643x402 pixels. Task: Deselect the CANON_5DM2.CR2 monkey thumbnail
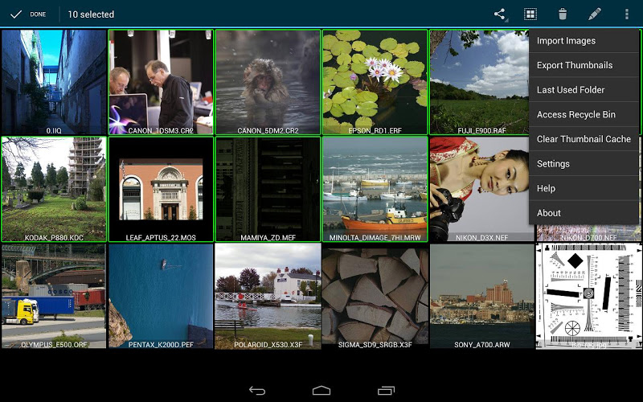(x=268, y=82)
